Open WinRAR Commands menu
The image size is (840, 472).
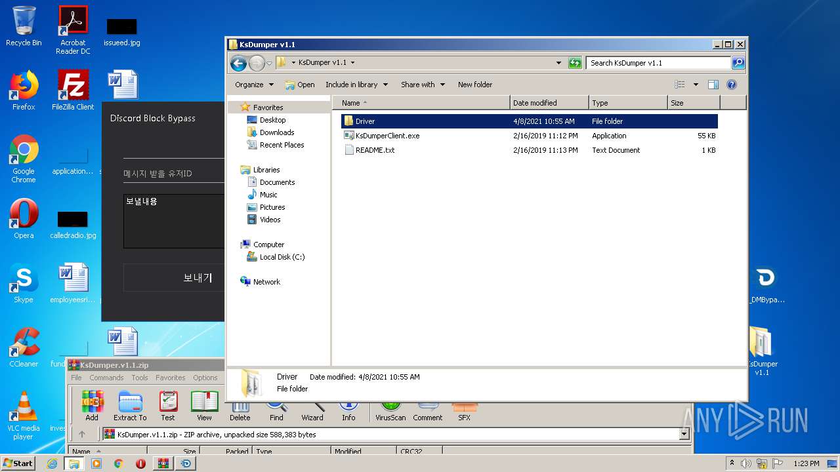[106, 378]
